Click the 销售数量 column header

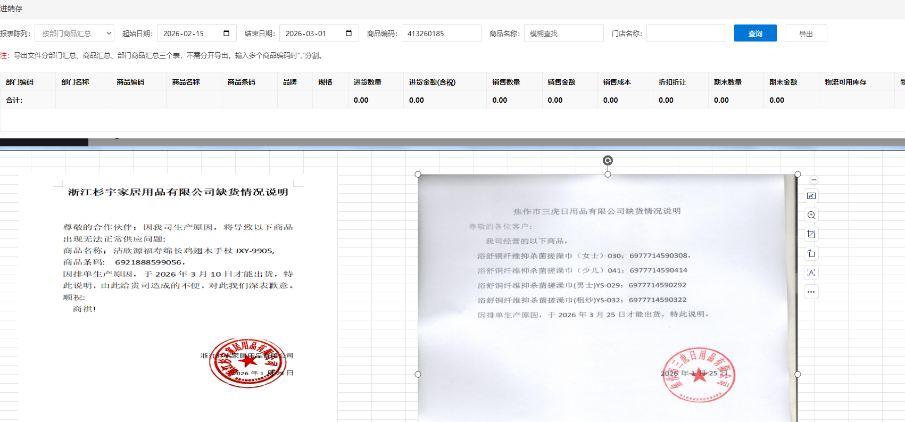(506, 82)
